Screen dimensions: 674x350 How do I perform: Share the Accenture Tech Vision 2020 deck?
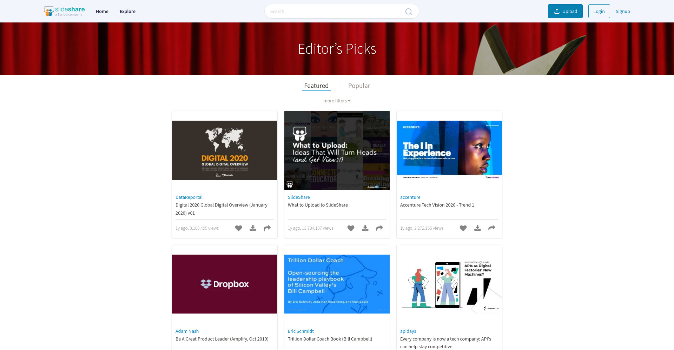pos(492,228)
